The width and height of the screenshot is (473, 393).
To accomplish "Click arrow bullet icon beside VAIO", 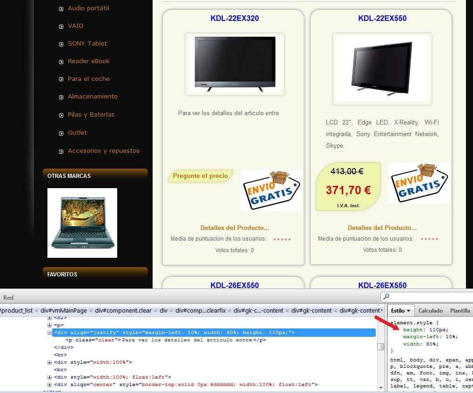I will [61, 26].
